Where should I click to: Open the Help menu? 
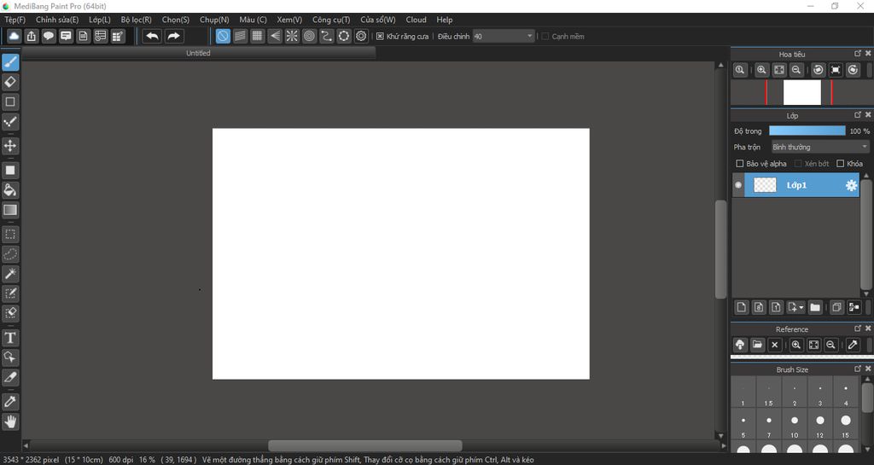click(x=444, y=20)
